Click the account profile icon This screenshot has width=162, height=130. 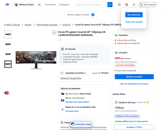[x=134, y=4]
